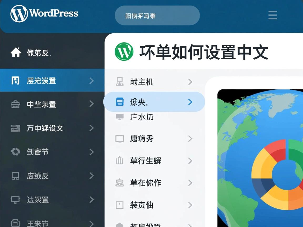Expand the 装贠伷 row chevron
303x227 pixels.
(190, 205)
